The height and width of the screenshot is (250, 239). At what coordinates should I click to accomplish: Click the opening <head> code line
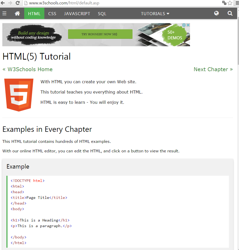17,192
